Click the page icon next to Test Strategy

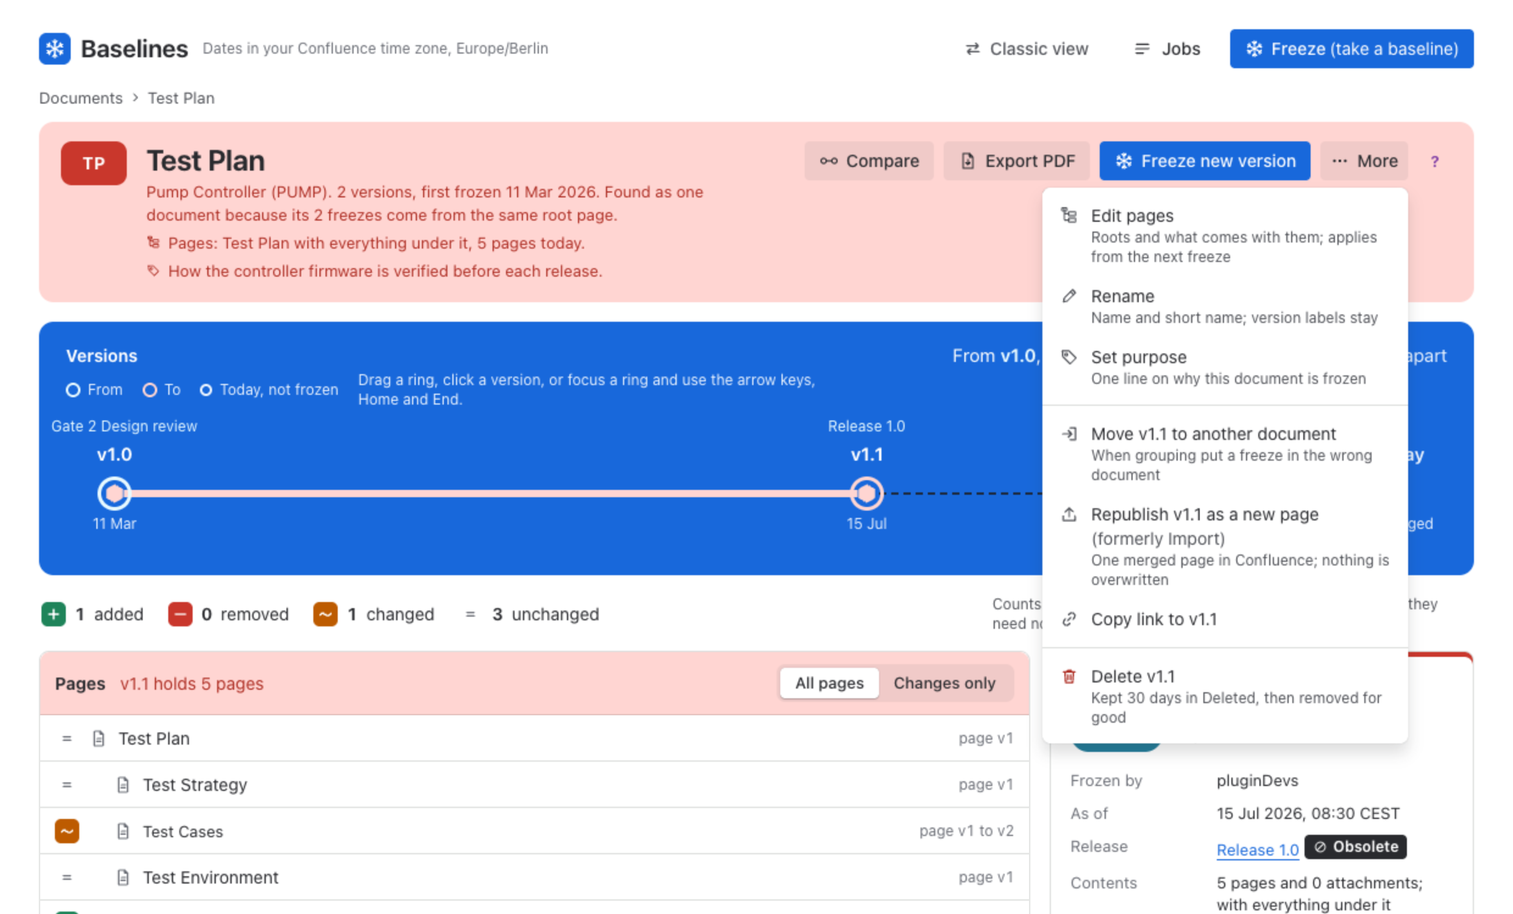point(123,784)
